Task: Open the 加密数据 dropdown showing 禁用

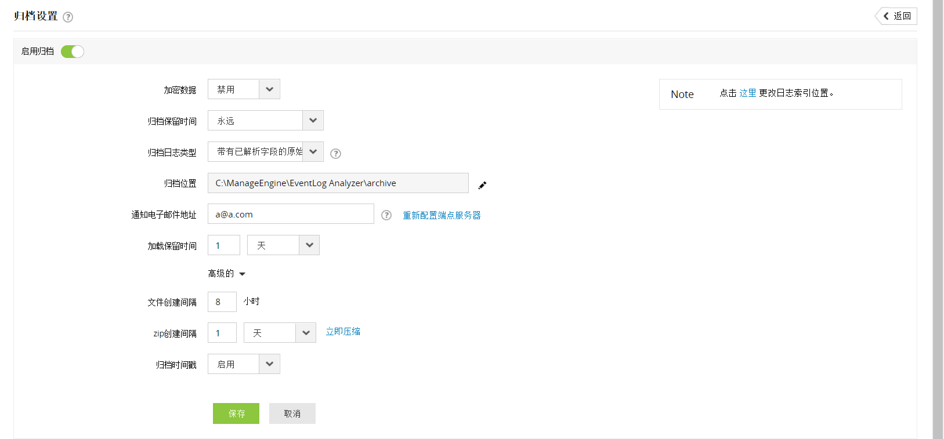Action: tap(244, 89)
